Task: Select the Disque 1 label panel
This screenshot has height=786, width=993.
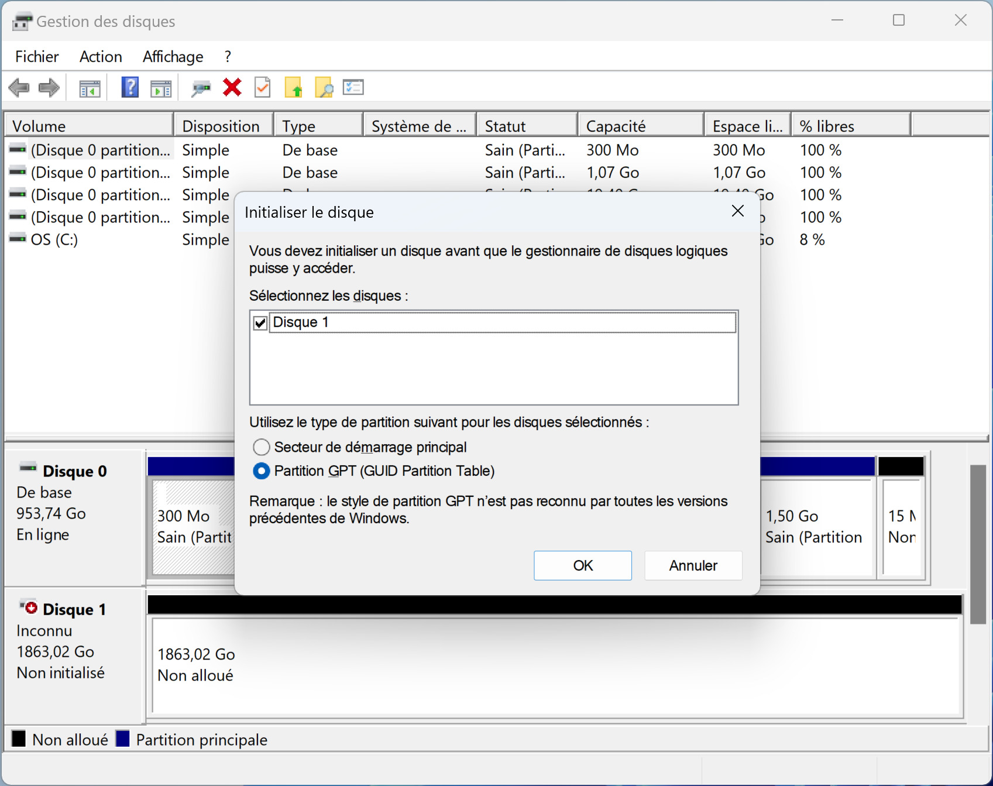Action: (74, 655)
